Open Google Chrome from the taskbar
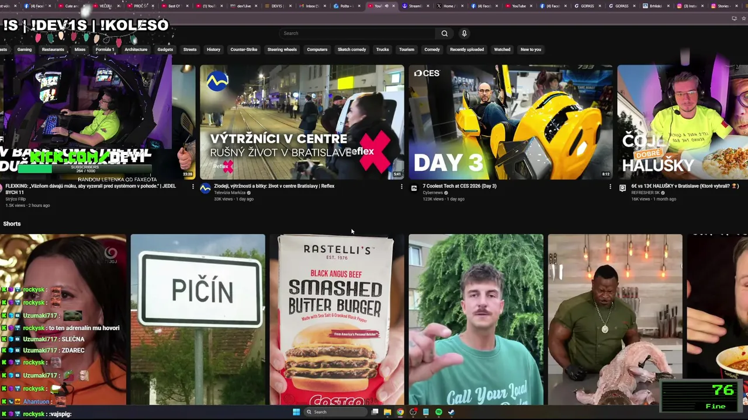The image size is (748, 420). point(400,412)
